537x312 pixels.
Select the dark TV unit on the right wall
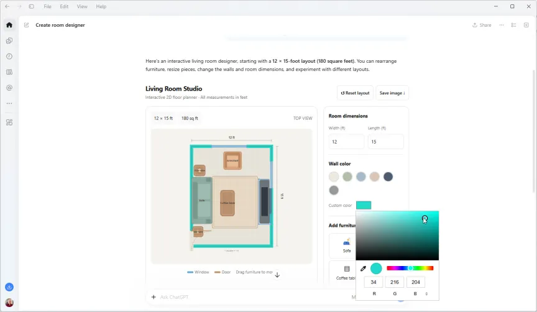(264, 201)
